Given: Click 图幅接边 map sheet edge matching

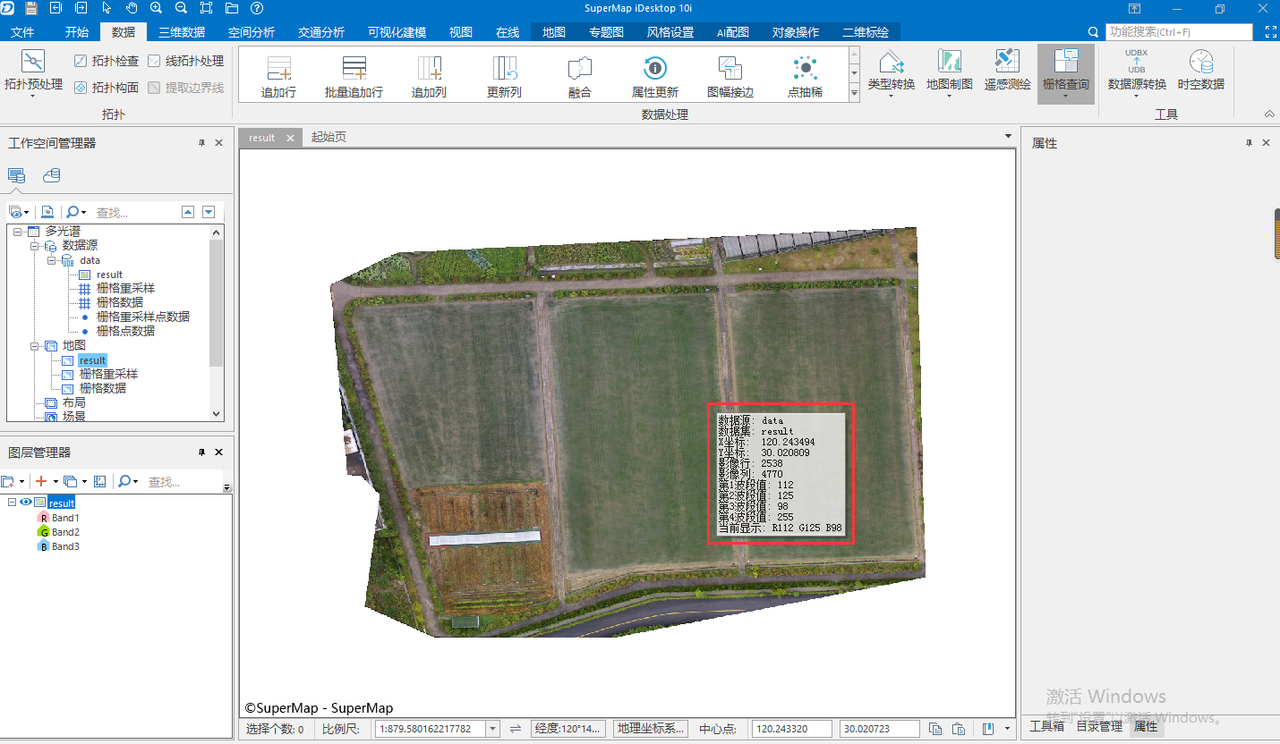Looking at the screenshot, I should (x=730, y=76).
